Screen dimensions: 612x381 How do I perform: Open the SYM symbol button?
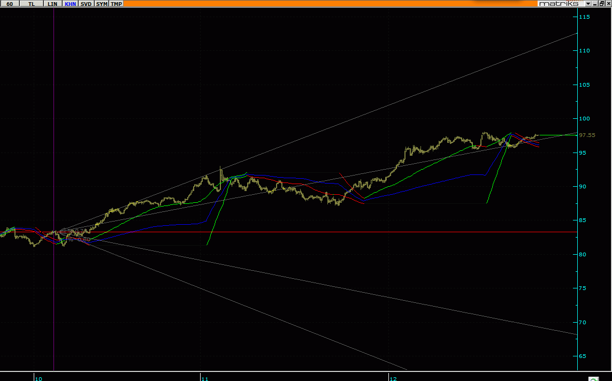102,4
